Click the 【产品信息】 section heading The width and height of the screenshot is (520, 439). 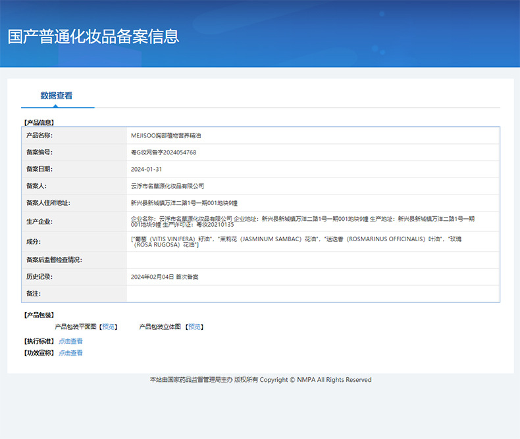coord(39,122)
